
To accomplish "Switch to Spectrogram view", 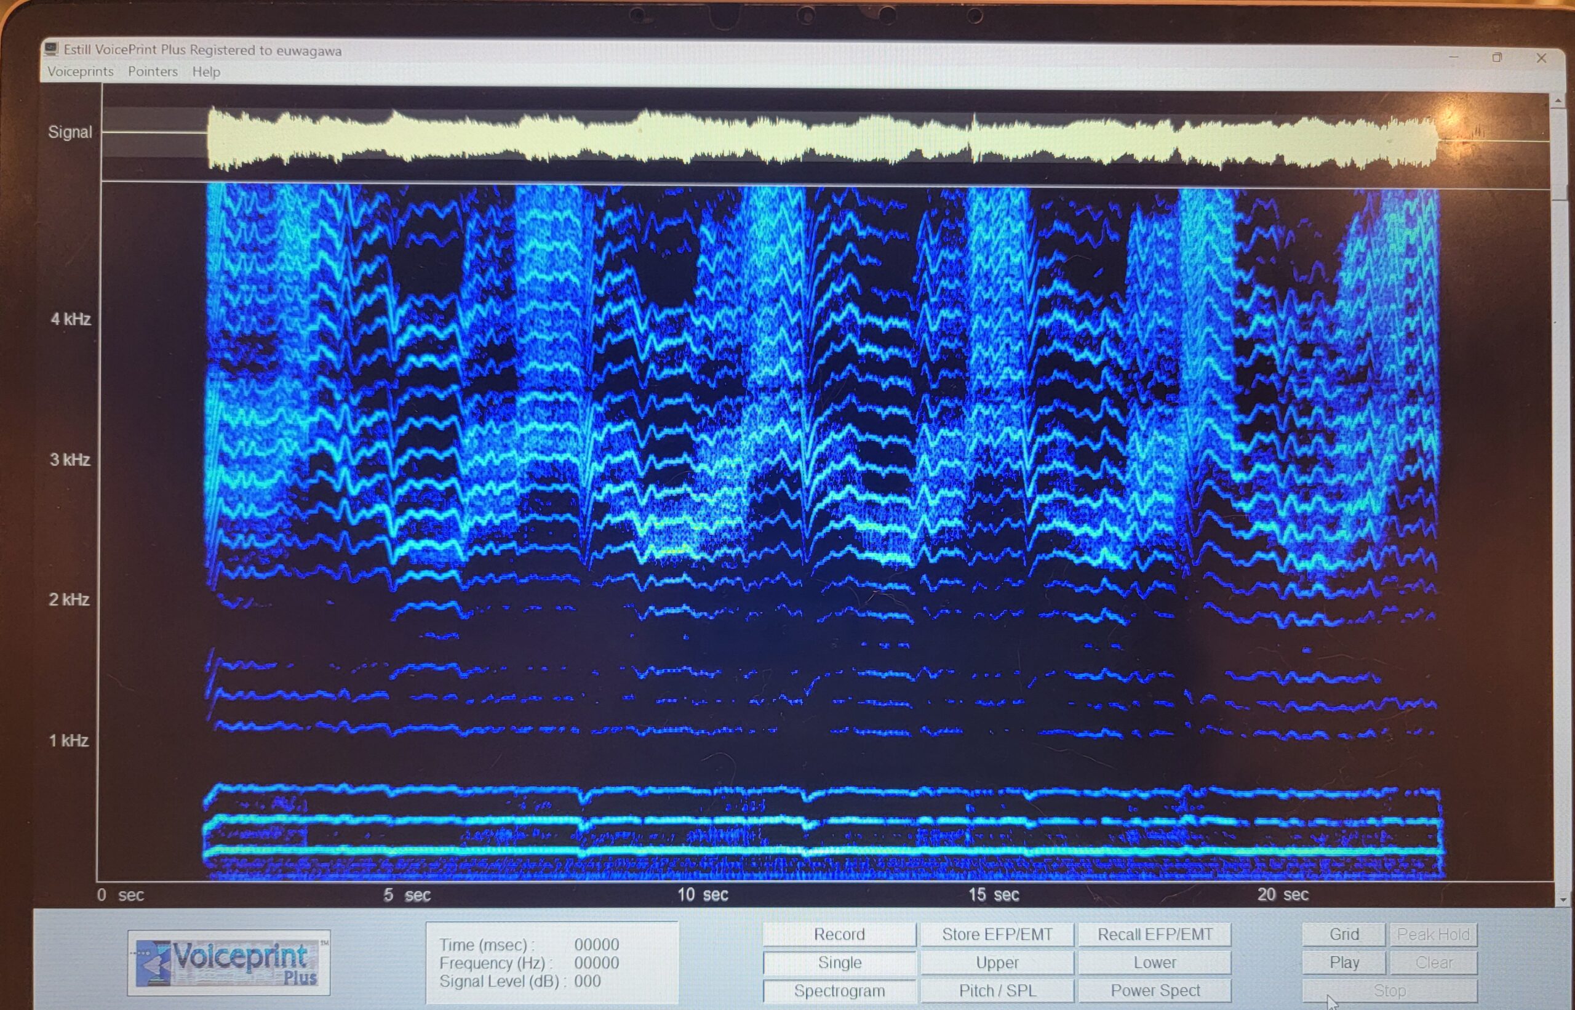I will tap(839, 991).
